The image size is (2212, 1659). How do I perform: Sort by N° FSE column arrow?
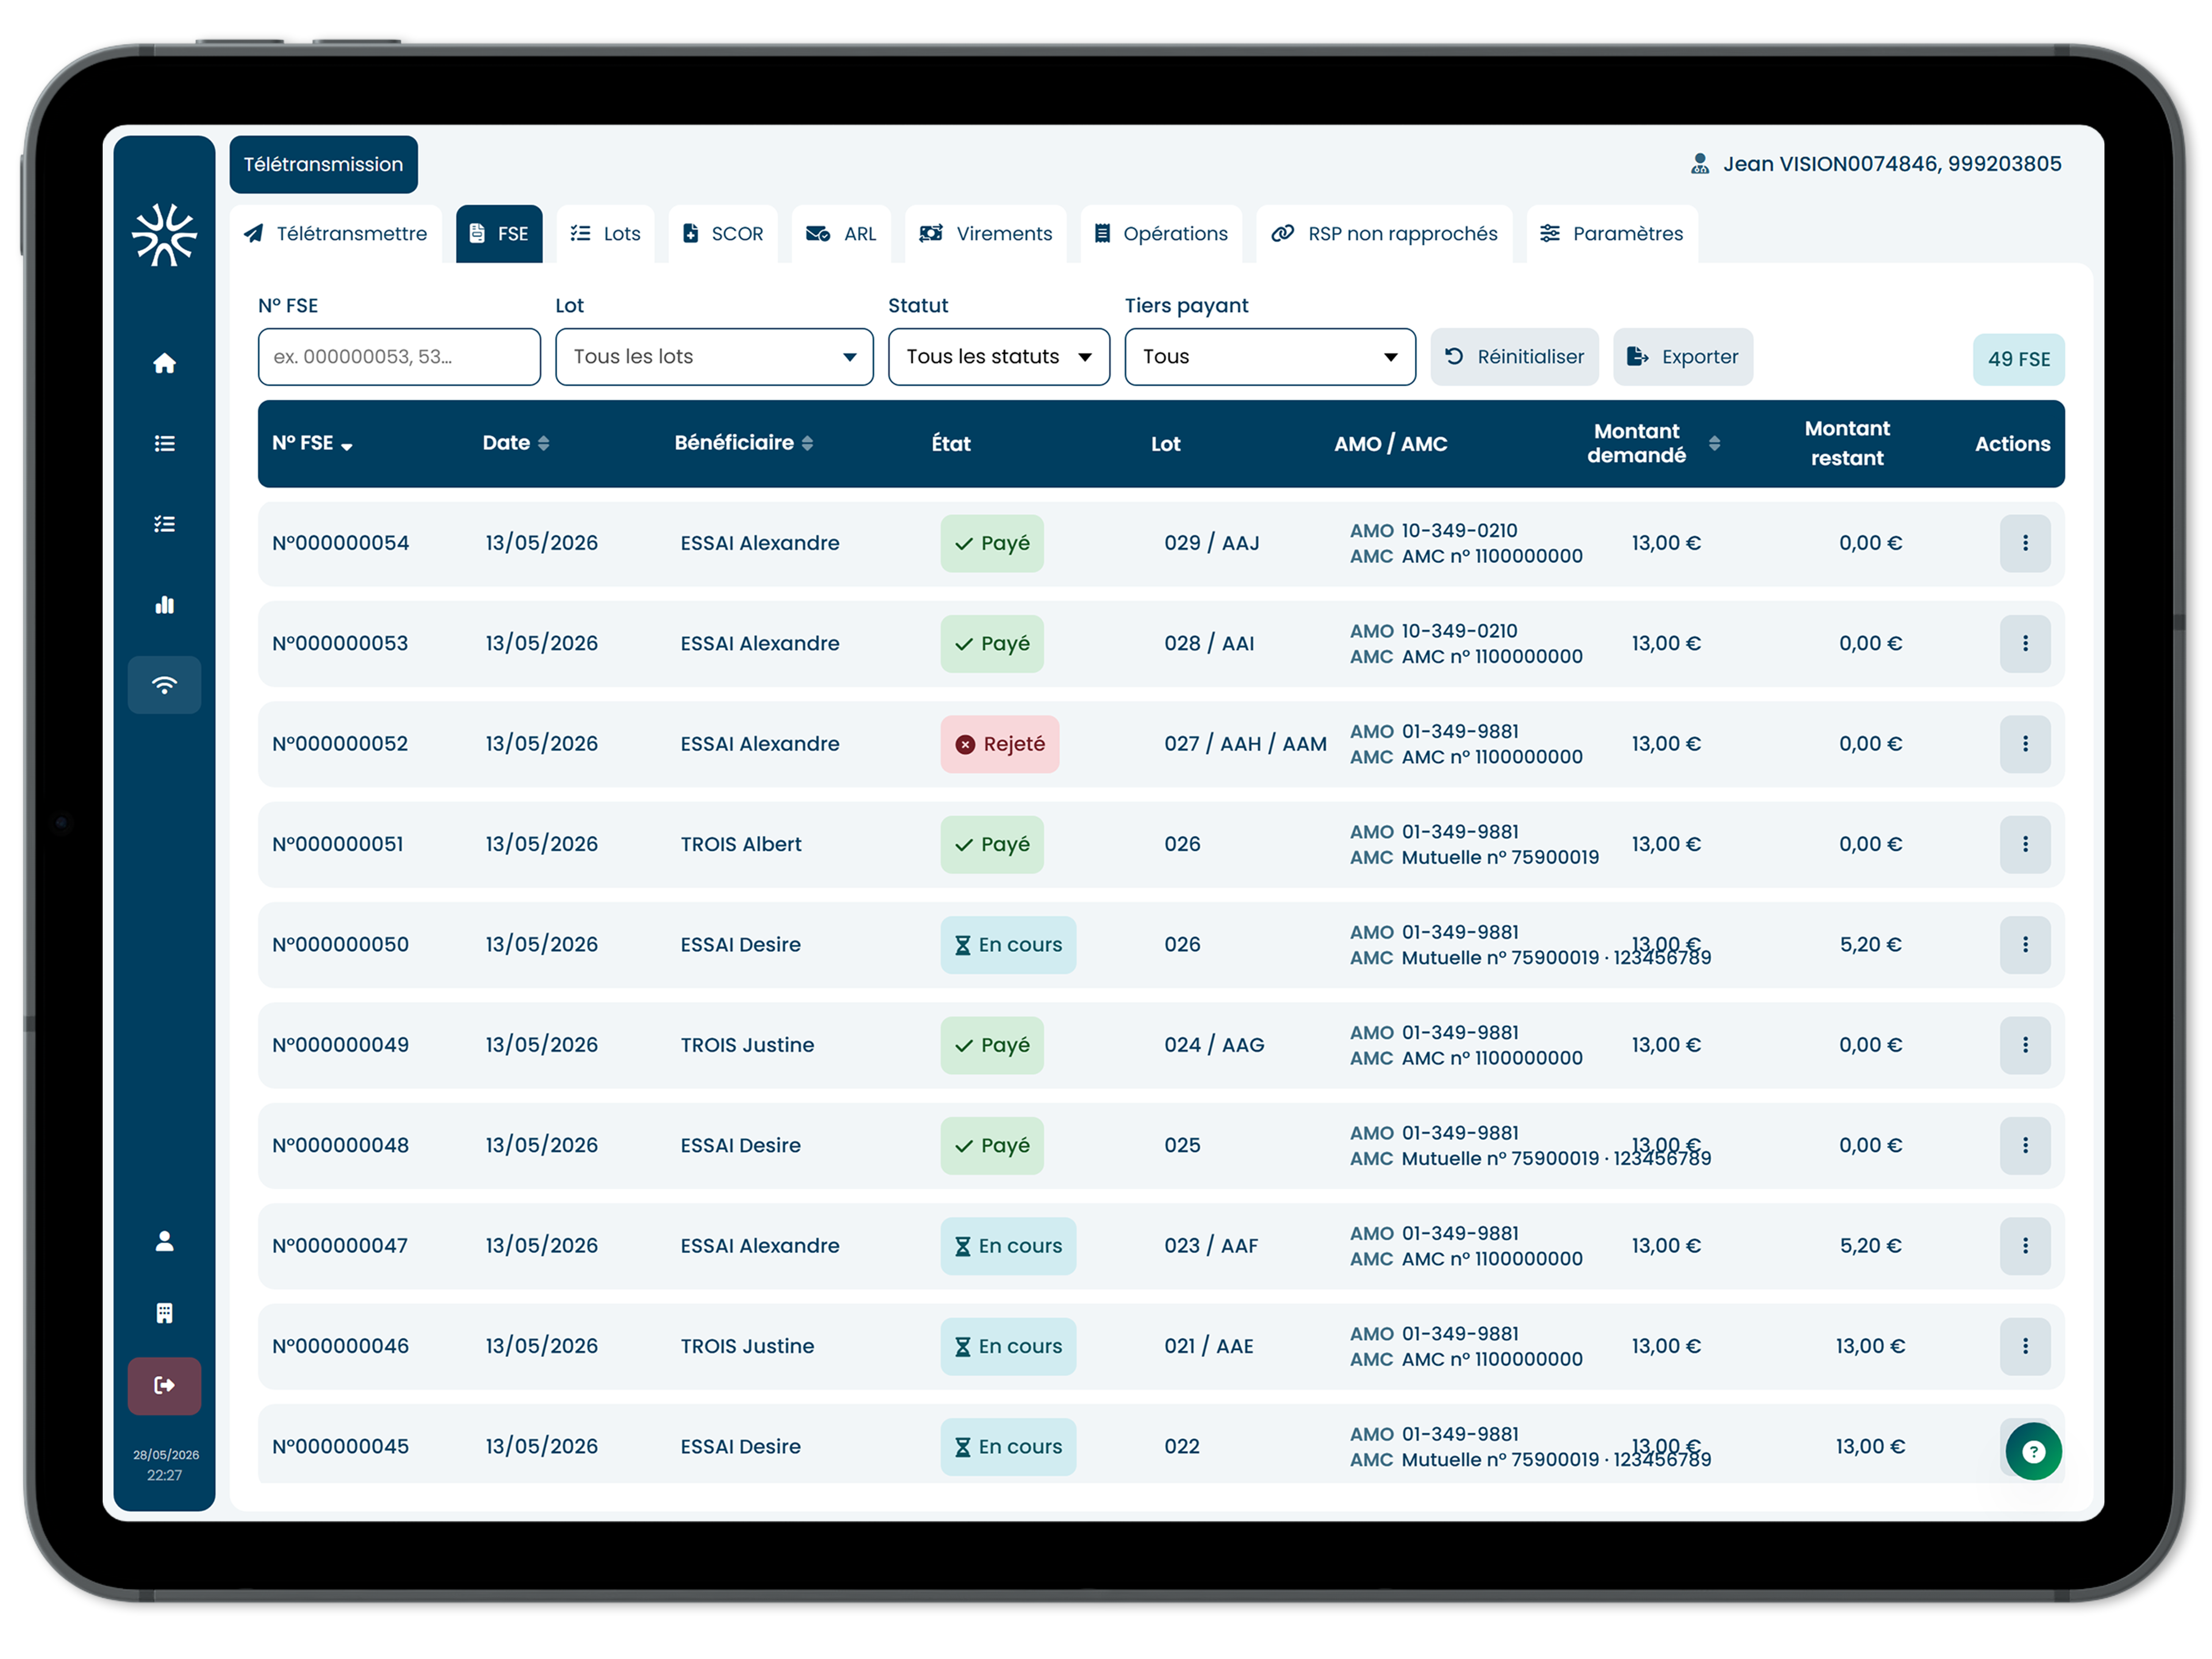(x=346, y=446)
